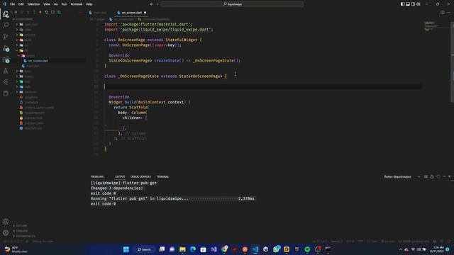The height and width of the screenshot is (255, 454).
Task: Toggle output scroll lock
Action: (x=432, y=176)
